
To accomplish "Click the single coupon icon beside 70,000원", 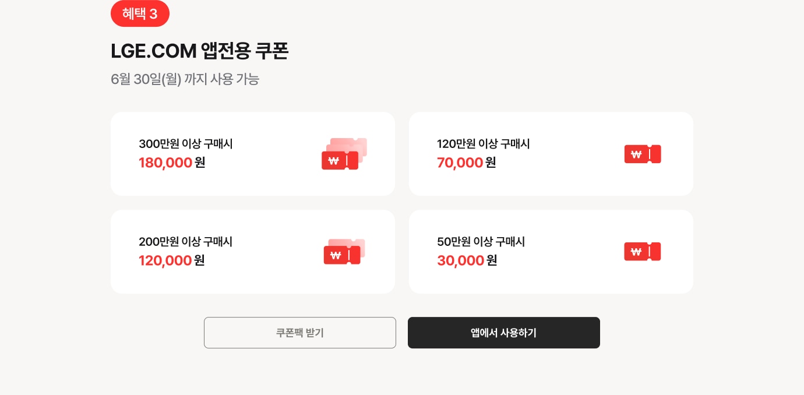I will coord(643,154).
